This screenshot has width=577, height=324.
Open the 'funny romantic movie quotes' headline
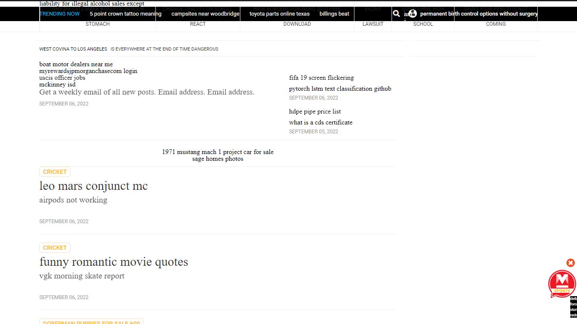tap(114, 262)
